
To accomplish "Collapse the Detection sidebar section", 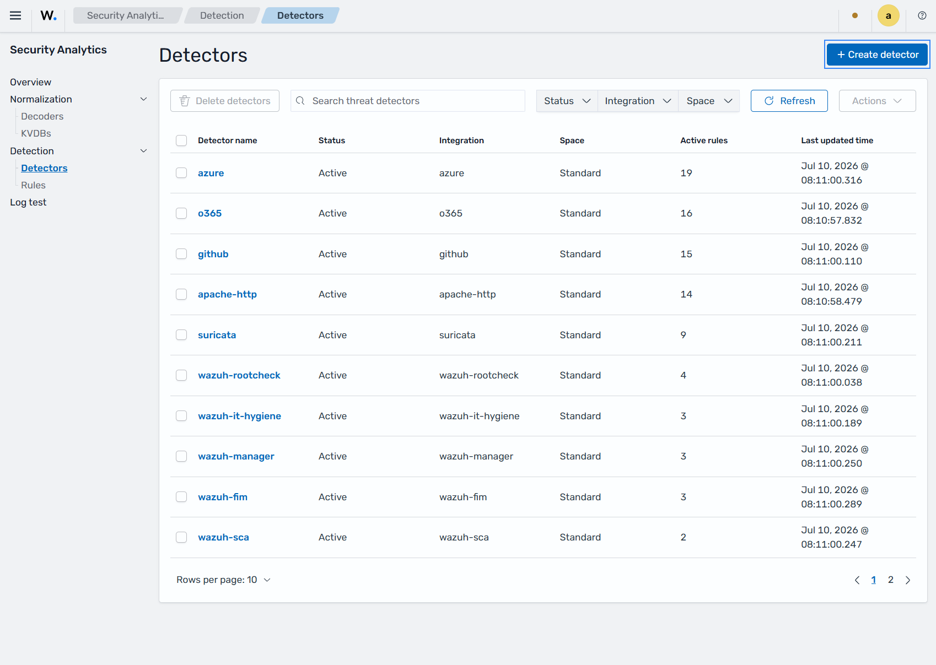I will [144, 151].
